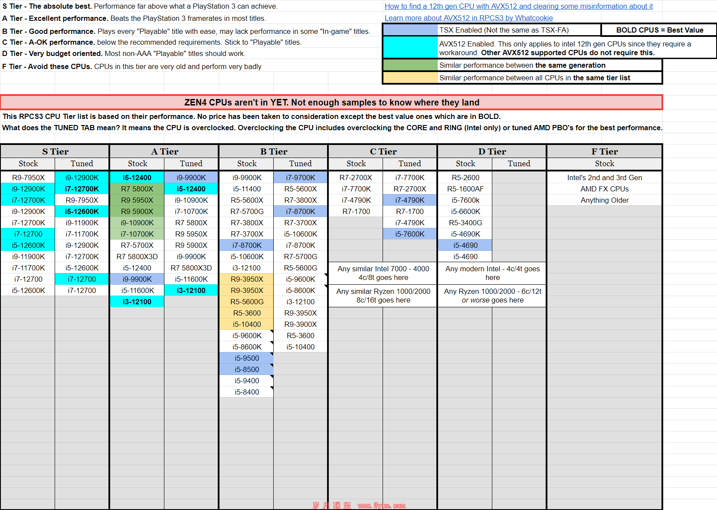Click the R5-1600AF cell
This screenshot has height=510, width=717.
pyautogui.click(x=465, y=189)
